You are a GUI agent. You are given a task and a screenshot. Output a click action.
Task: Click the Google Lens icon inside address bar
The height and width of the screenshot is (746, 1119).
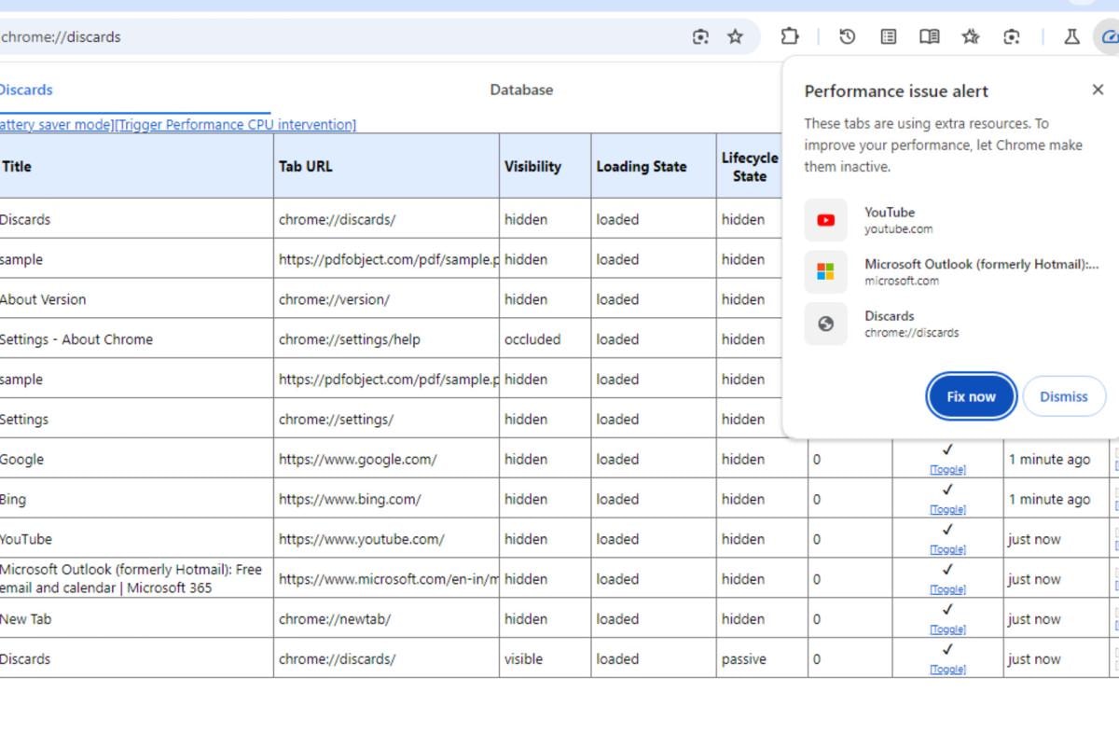point(701,37)
